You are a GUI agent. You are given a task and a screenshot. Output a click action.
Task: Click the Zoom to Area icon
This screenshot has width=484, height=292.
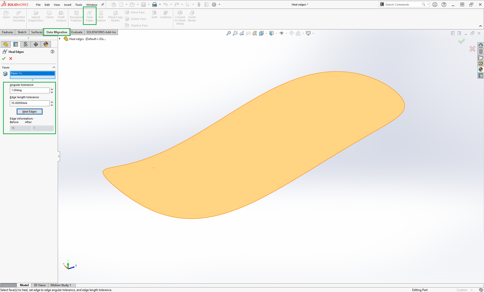(235, 33)
